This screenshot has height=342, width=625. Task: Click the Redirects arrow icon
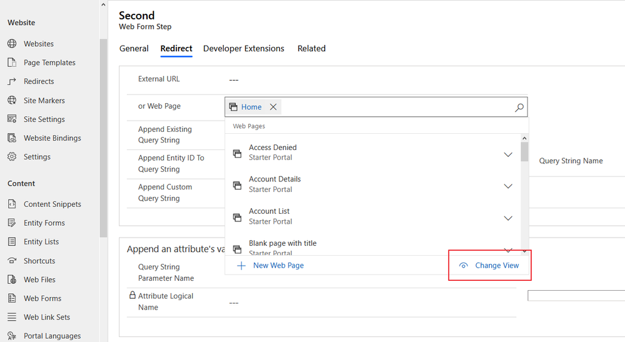point(12,81)
